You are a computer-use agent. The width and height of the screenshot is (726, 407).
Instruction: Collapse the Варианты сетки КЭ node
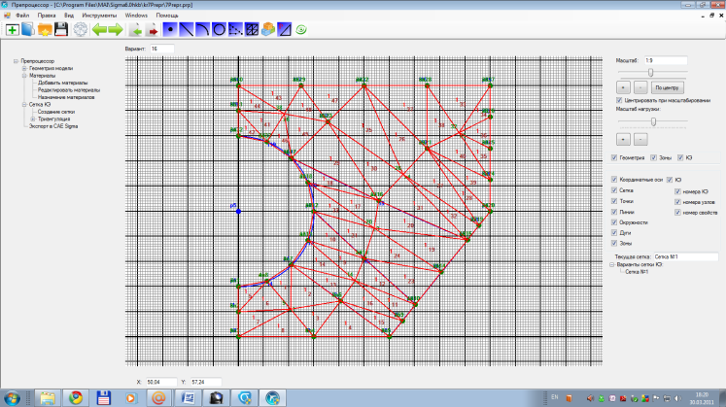[x=612, y=264]
